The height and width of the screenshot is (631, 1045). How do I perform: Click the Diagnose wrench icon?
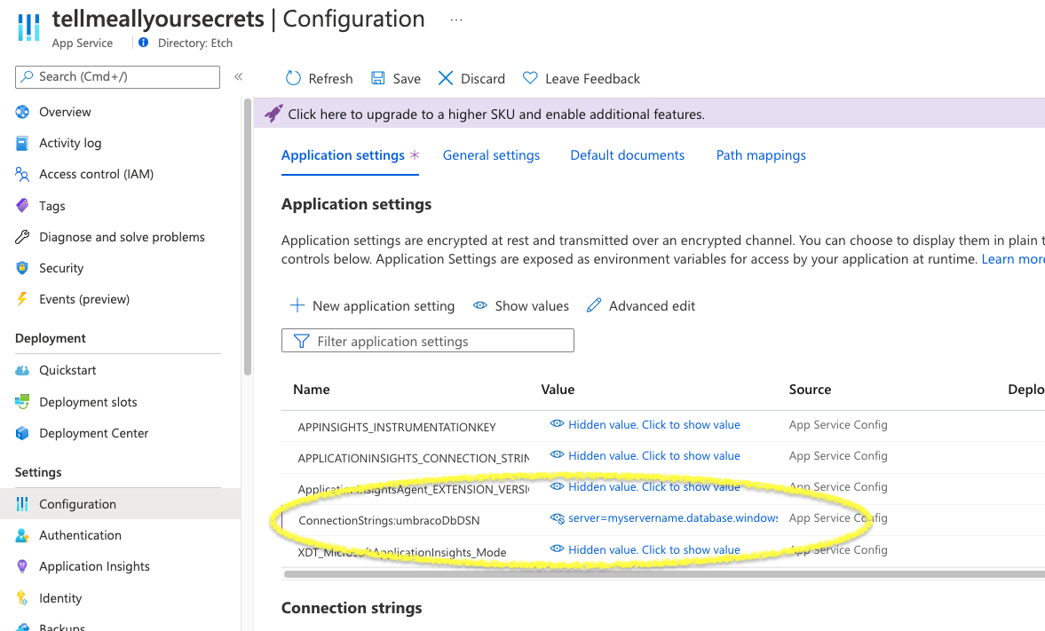(x=22, y=237)
